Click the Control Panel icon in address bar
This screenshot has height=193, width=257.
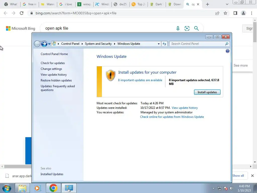click(54, 44)
